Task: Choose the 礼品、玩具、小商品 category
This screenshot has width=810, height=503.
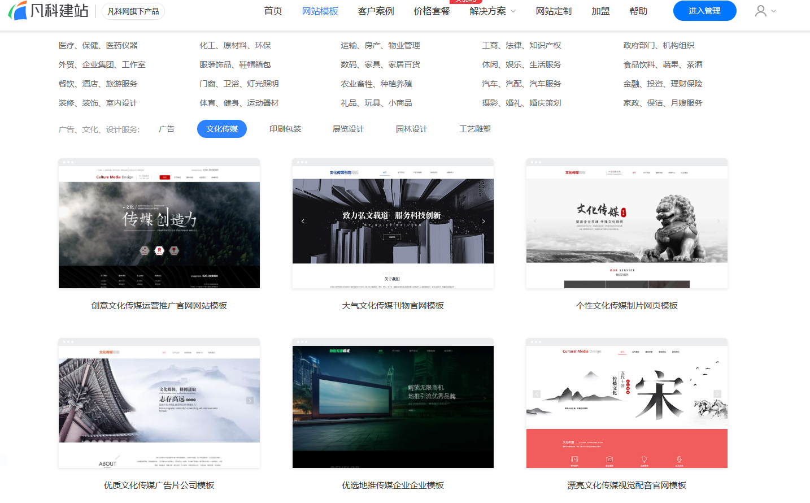Action: [377, 103]
